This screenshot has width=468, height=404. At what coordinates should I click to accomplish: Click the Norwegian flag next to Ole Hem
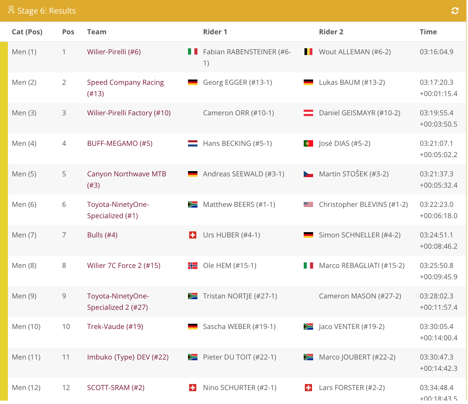tap(193, 265)
